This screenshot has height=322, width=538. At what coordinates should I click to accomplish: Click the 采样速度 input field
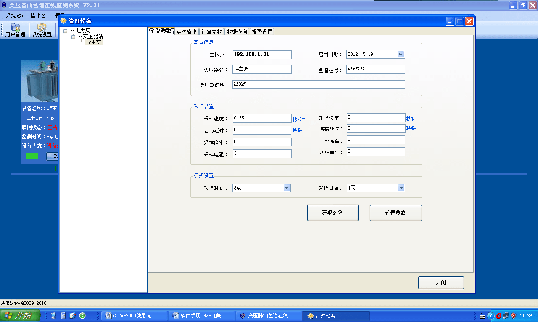[x=262, y=119]
